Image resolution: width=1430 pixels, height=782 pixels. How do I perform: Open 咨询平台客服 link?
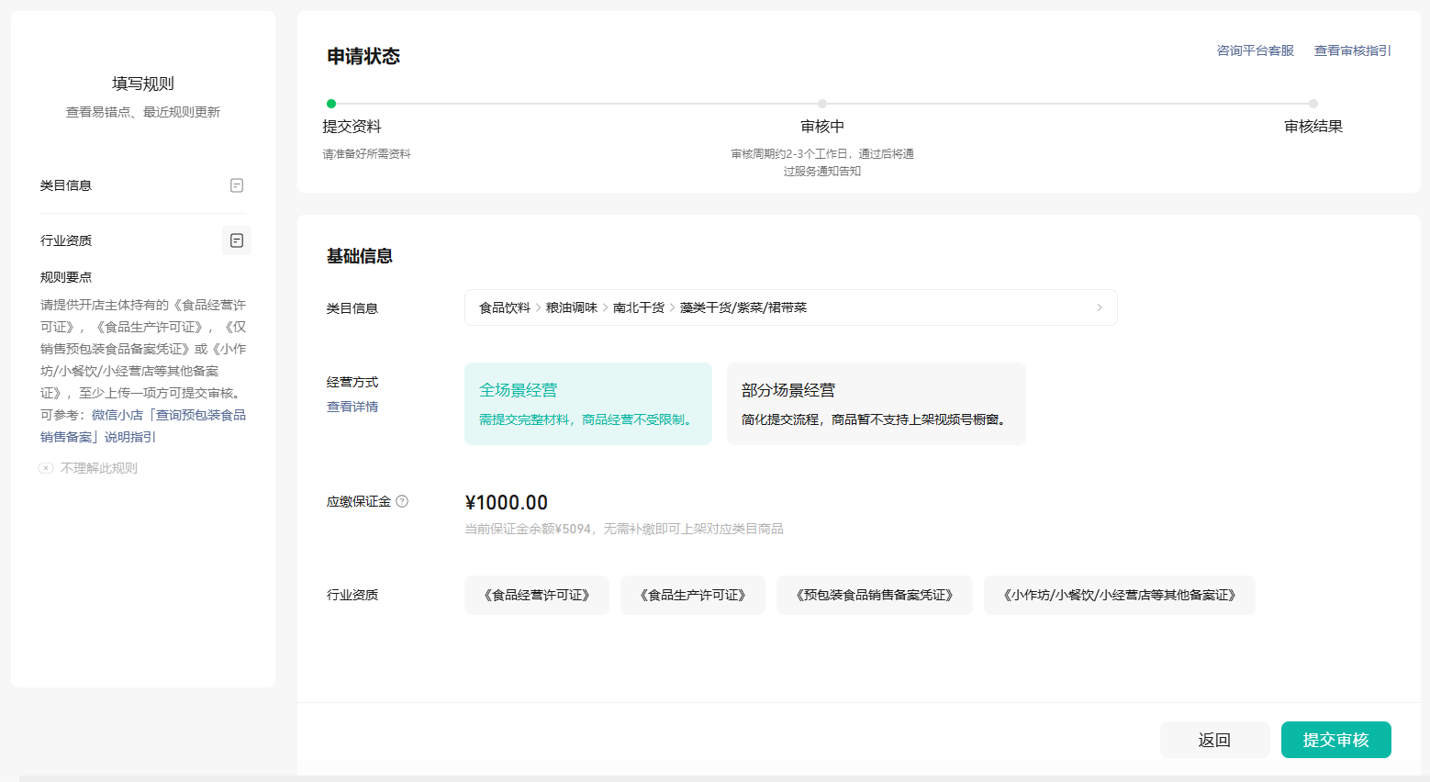(x=1255, y=50)
